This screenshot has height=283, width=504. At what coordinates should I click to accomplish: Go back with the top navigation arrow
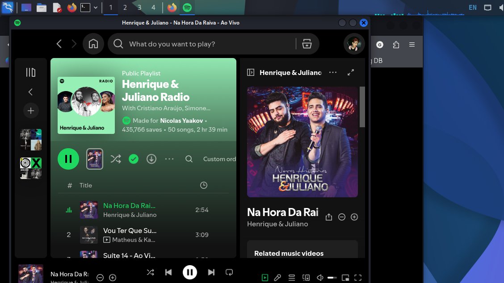pos(59,44)
